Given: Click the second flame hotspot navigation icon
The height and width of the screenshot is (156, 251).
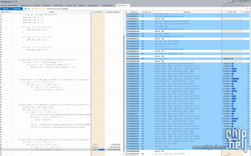Looking at the screenshot, I should click(x=37, y=9).
